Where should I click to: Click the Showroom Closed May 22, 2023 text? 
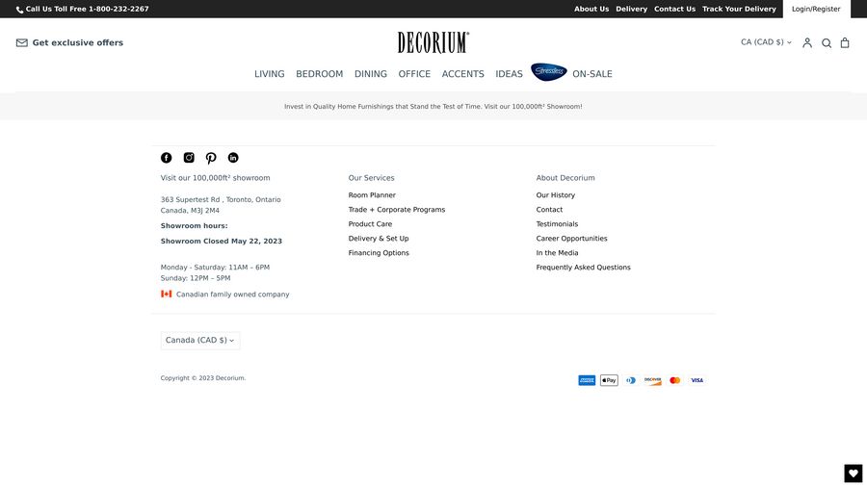point(222,241)
